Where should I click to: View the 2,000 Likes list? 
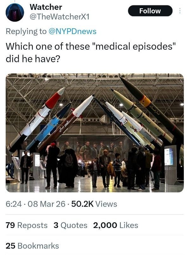116,225
